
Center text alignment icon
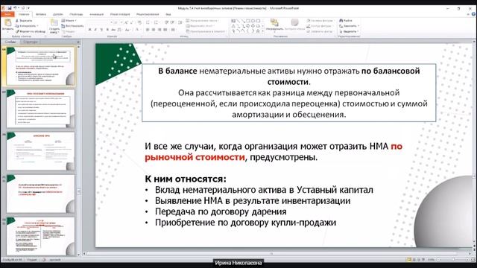tap(154, 30)
